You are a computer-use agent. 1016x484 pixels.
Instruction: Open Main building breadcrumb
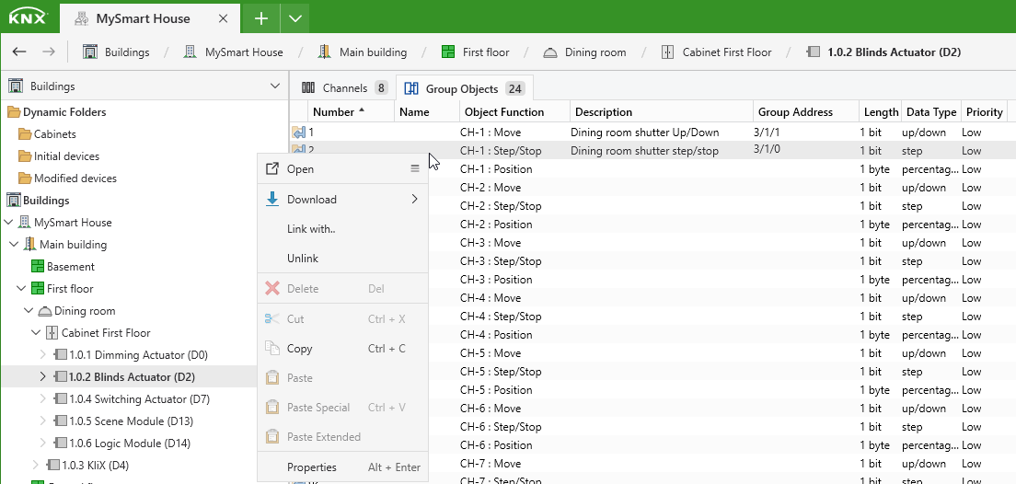click(x=363, y=52)
